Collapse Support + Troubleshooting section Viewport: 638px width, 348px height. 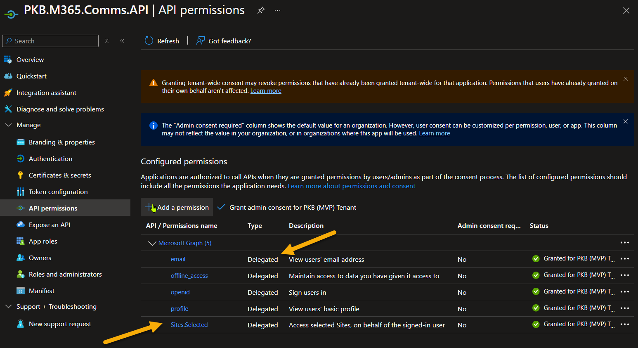[9, 306]
